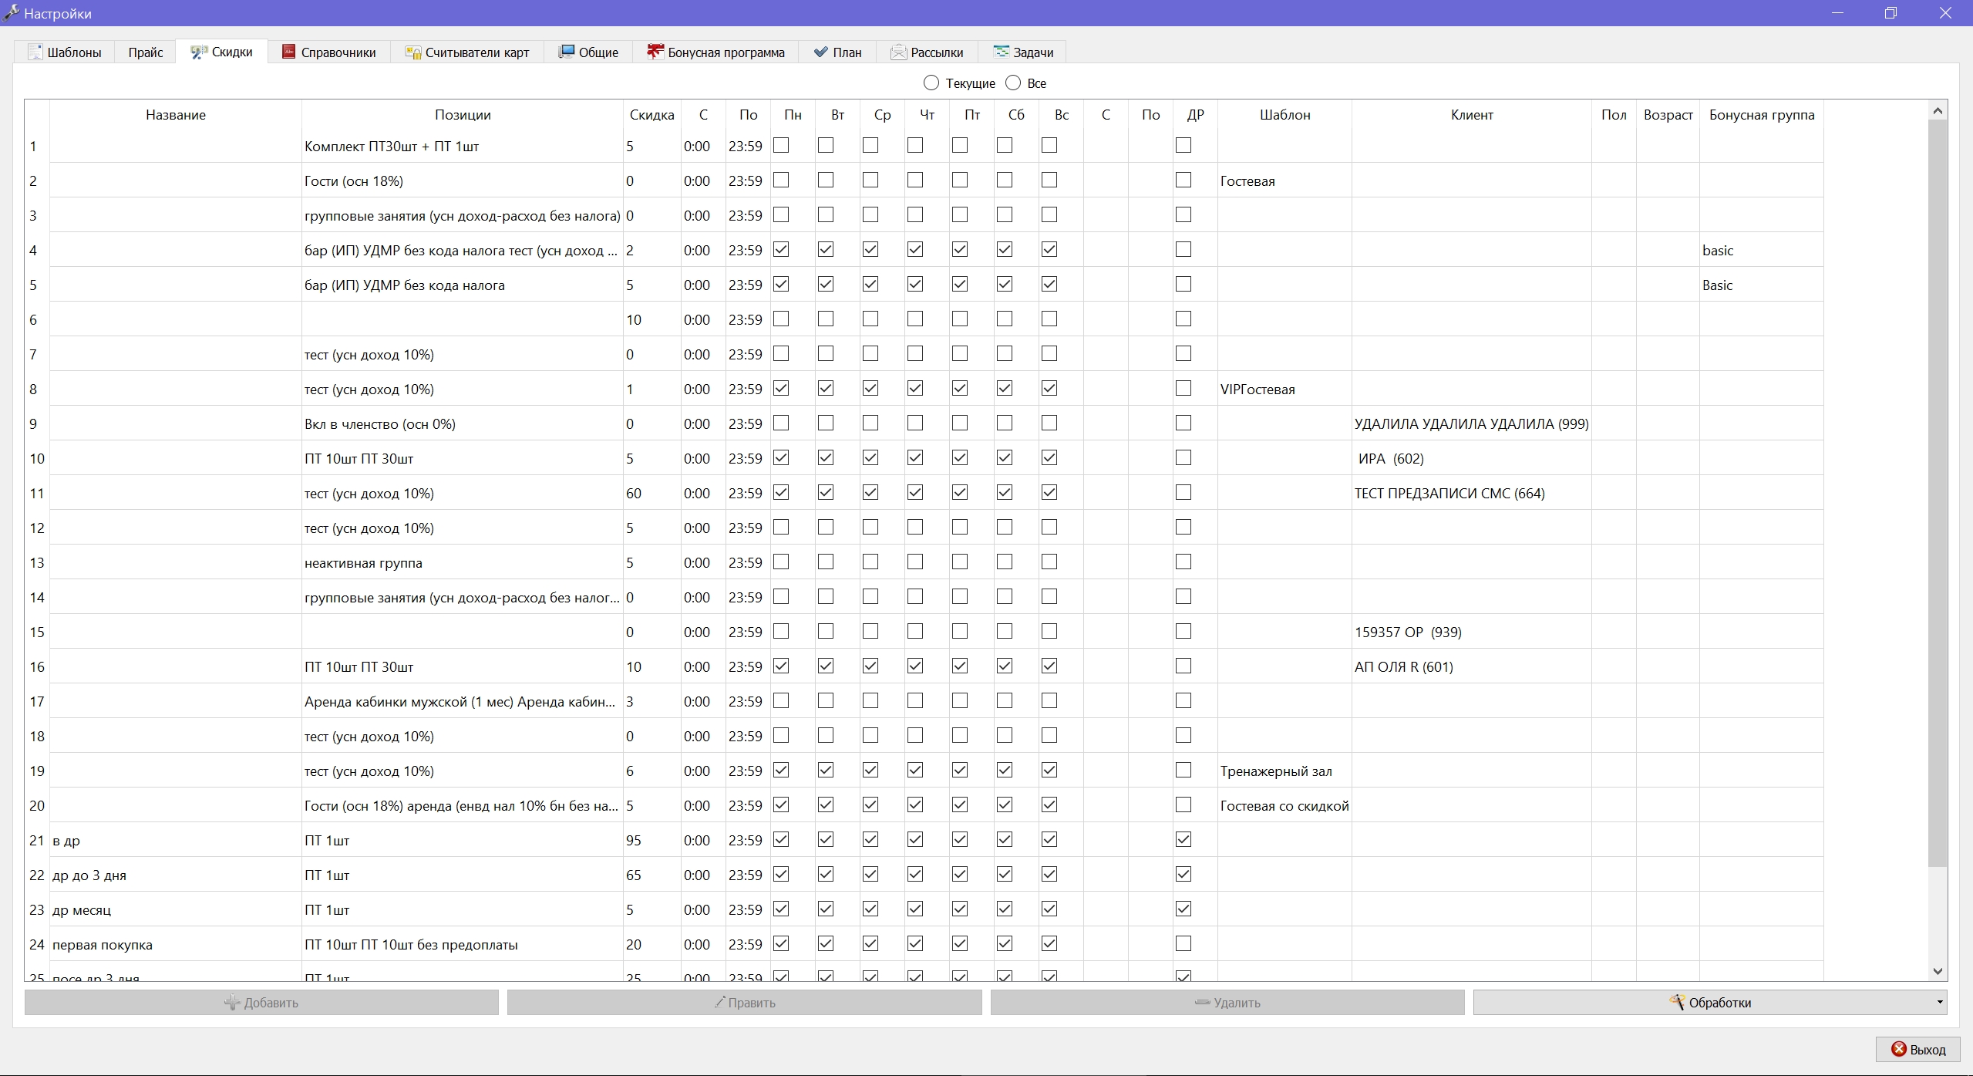
Task: Uncheck Вс checkbox in row 11
Action: click(1049, 492)
